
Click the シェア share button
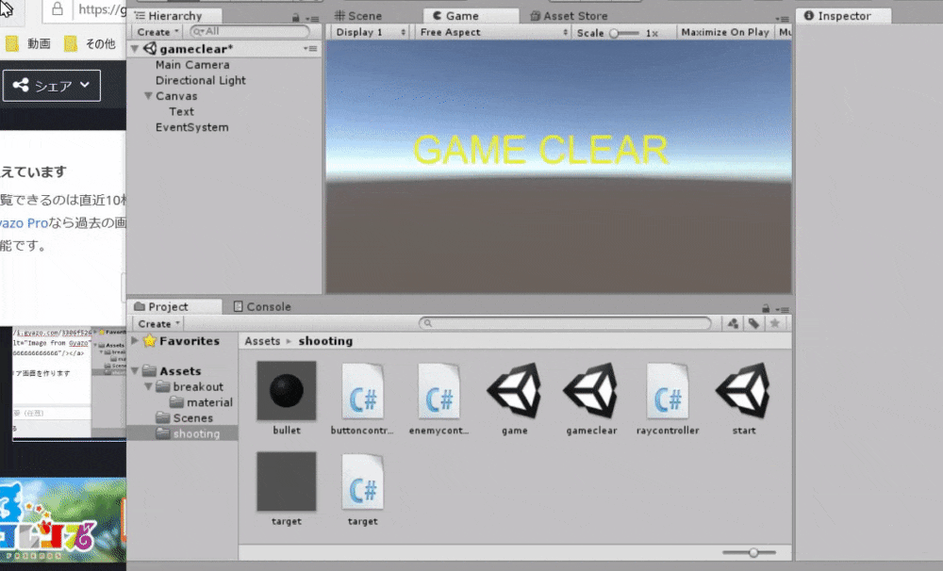click(50, 85)
